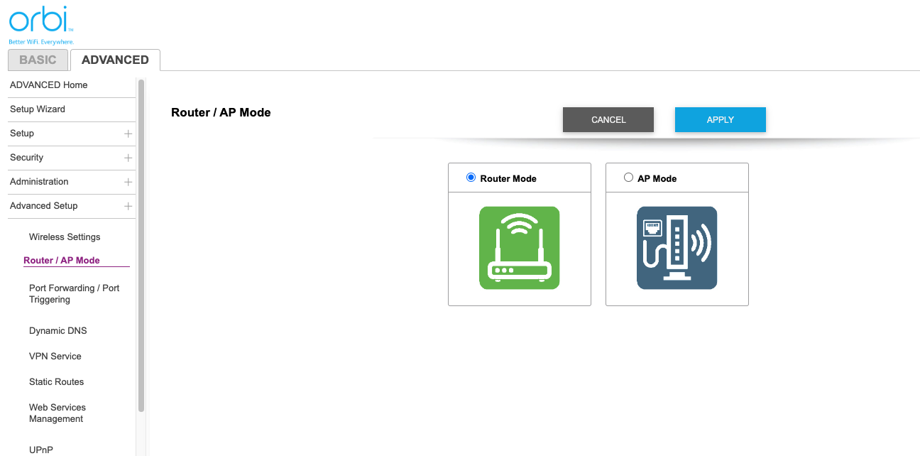The image size is (920, 456).
Task: Open ADVANCED Home in sidebar
Action: point(49,85)
